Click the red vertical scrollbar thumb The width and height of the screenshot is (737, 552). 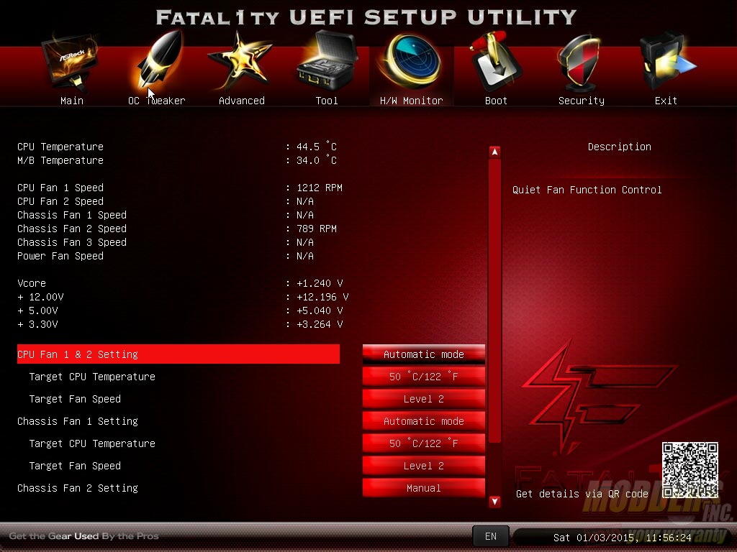click(494, 300)
